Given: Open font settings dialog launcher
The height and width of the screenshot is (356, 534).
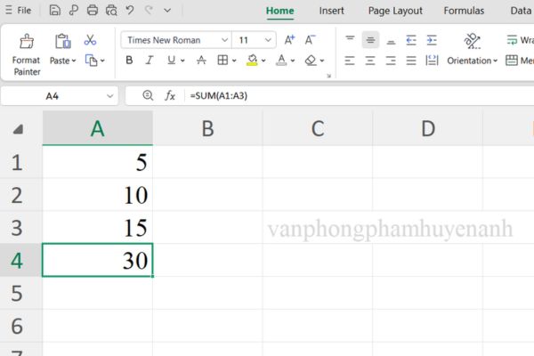Looking at the screenshot, I should (x=328, y=76).
